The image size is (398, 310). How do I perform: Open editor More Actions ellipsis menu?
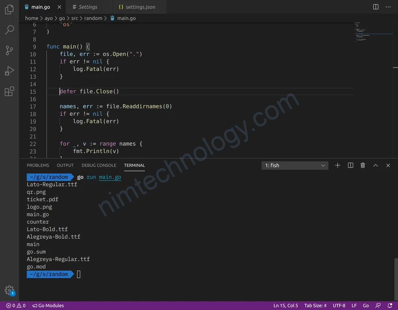coord(388,7)
